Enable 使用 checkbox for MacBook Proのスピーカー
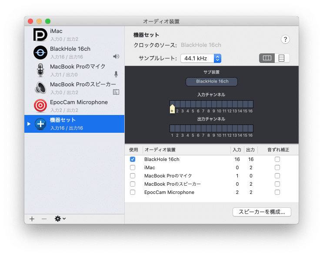The image size is (323, 256). pos(133,184)
